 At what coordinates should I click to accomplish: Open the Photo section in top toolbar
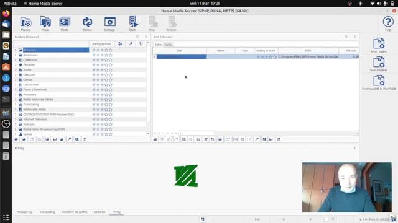(x=65, y=24)
